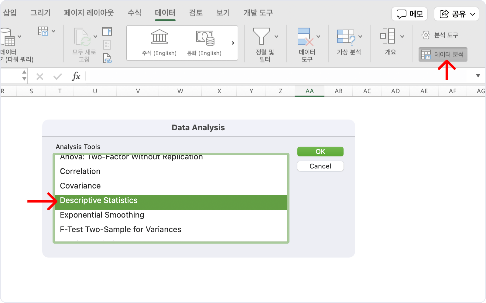Select column header AC

pos(367,91)
